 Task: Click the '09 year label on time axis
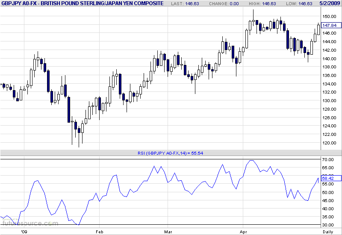[24, 232]
